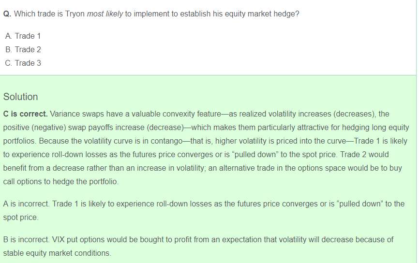Click "hedging long equity" in the solution
The width and height of the screenshot is (419, 263).
(373, 128)
